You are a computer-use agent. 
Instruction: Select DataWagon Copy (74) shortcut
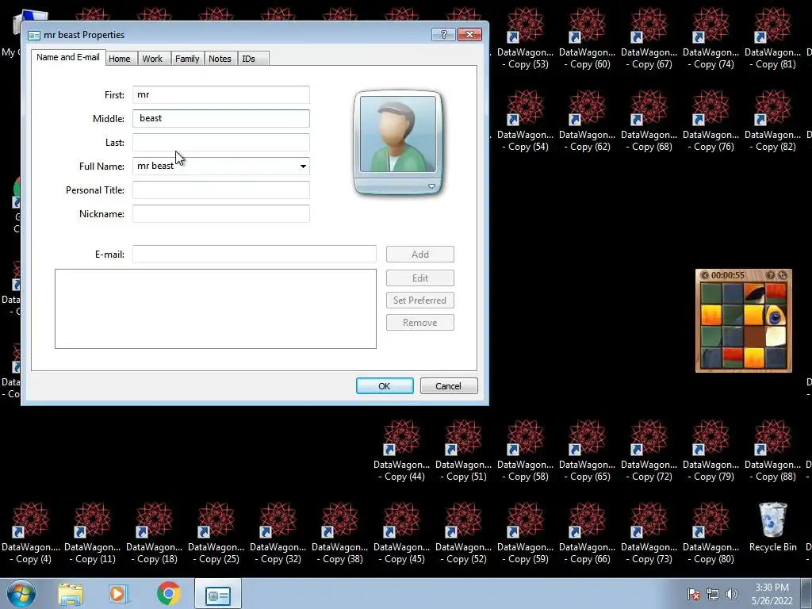coord(710,39)
